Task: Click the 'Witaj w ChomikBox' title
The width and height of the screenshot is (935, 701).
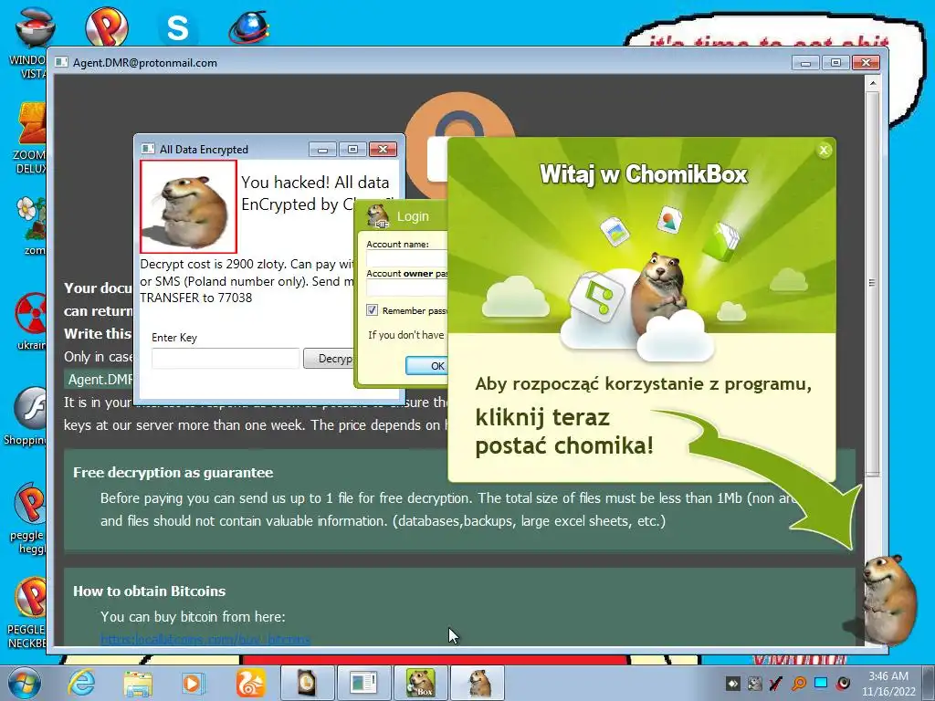Action: [643, 174]
